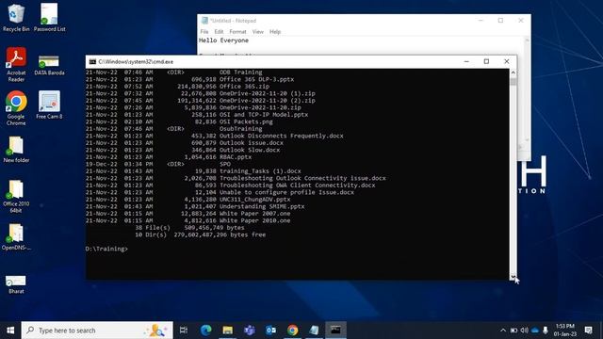Open the Format menu in Notepad
The height and width of the screenshot is (339, 603).
click(237, 31)
